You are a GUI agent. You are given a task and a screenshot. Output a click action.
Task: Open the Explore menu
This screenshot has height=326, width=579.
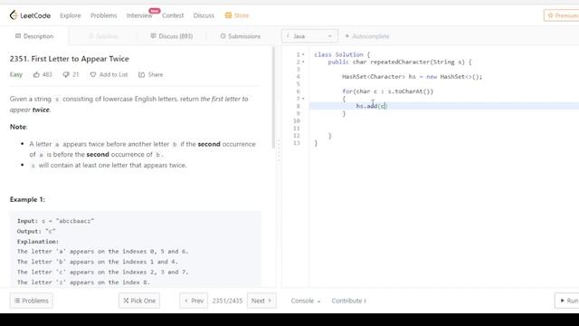pos(71,15)
